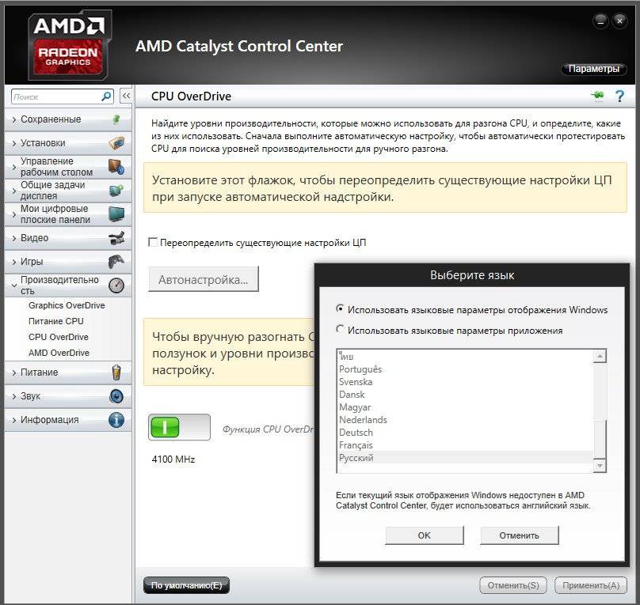Expand the Установки section
Image resolution: width=640 pixels, height=605 pixels.
(x=68, y=143)
